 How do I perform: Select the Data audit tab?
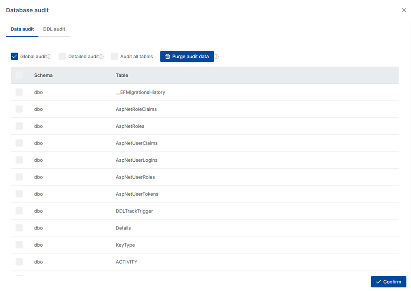(22, 29)
